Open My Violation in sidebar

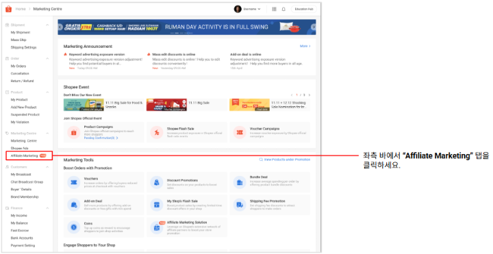tap(20, 122)
